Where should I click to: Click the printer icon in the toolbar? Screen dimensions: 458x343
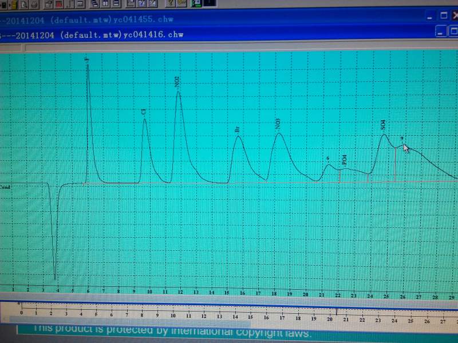point(34,4)
